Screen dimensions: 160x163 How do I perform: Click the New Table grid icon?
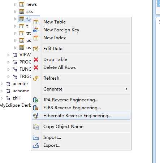(36, 22)
